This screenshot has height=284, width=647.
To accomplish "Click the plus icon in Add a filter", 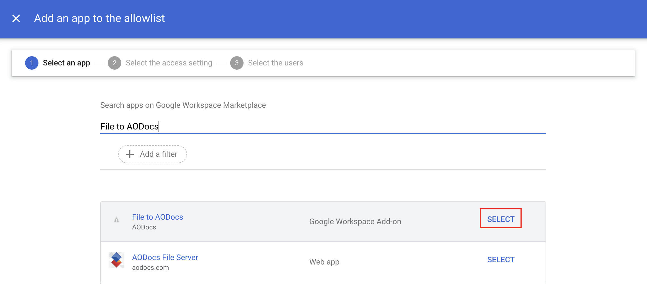I will [x=130, y=154].
